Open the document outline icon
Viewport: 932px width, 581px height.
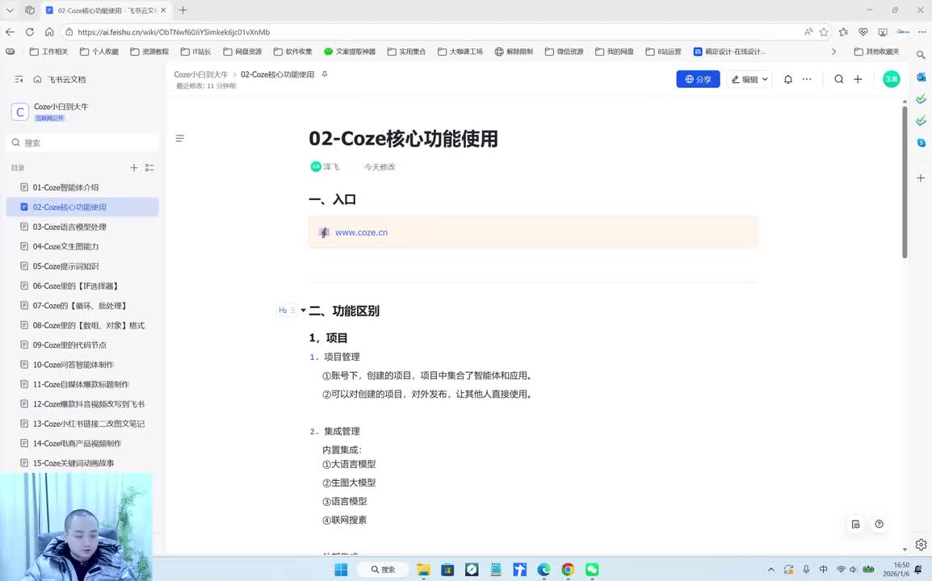point(179,138)
